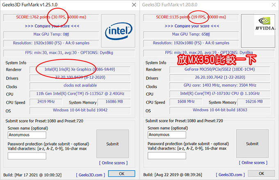Click 'FPS: min:30, max:31, avg:30' line

(x=69, y=53)
